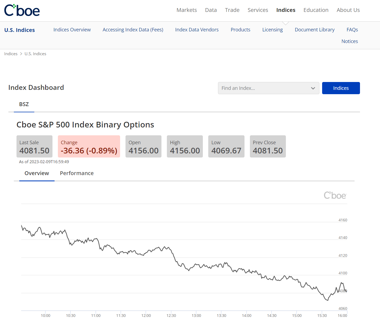Click the Open 4156.00 box

pyautogui.click(x=143, y=146)
